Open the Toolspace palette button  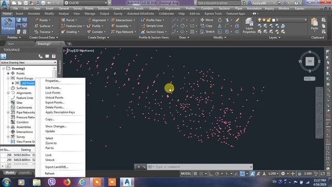[x=8, y=26]
